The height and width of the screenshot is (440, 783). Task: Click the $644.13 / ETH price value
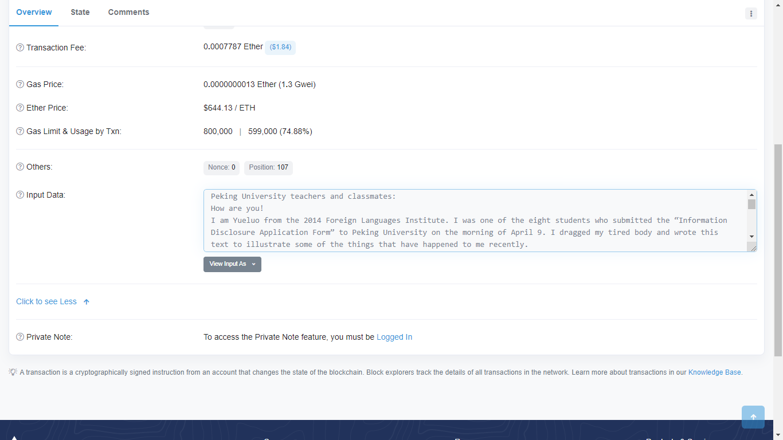point(229,108)
